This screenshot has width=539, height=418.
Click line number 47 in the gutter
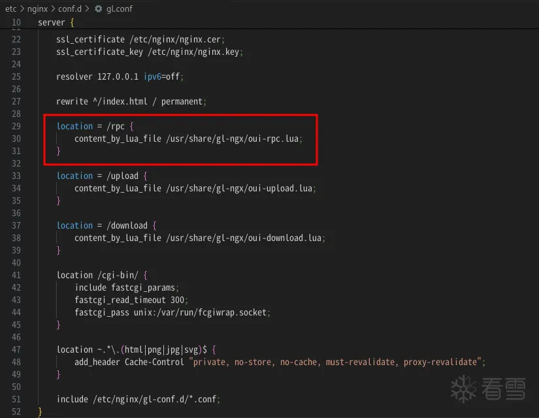click(x=16, y=349)
